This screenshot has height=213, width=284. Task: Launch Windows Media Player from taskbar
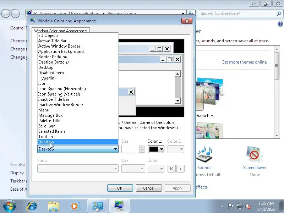pyautogui.click(x=75, y=206)
